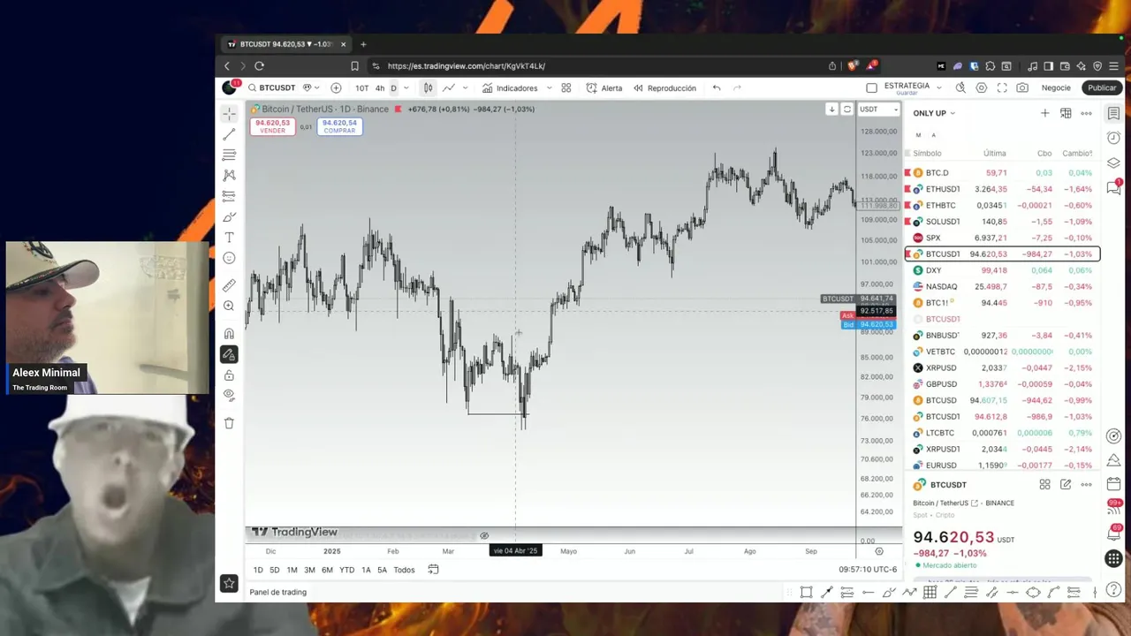Open chart settings hexagon icon
Image resolution: width=1131 pixels, height=636 pixels.
tap(981, 87)
